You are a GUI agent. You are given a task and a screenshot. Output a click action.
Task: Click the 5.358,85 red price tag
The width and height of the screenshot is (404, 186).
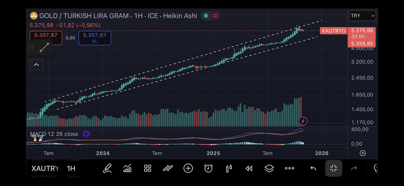tap(362, 44)
